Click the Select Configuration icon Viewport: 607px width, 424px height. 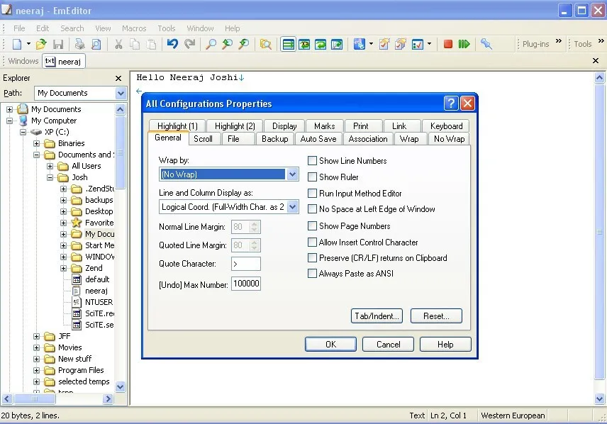(x=360, y=44)
